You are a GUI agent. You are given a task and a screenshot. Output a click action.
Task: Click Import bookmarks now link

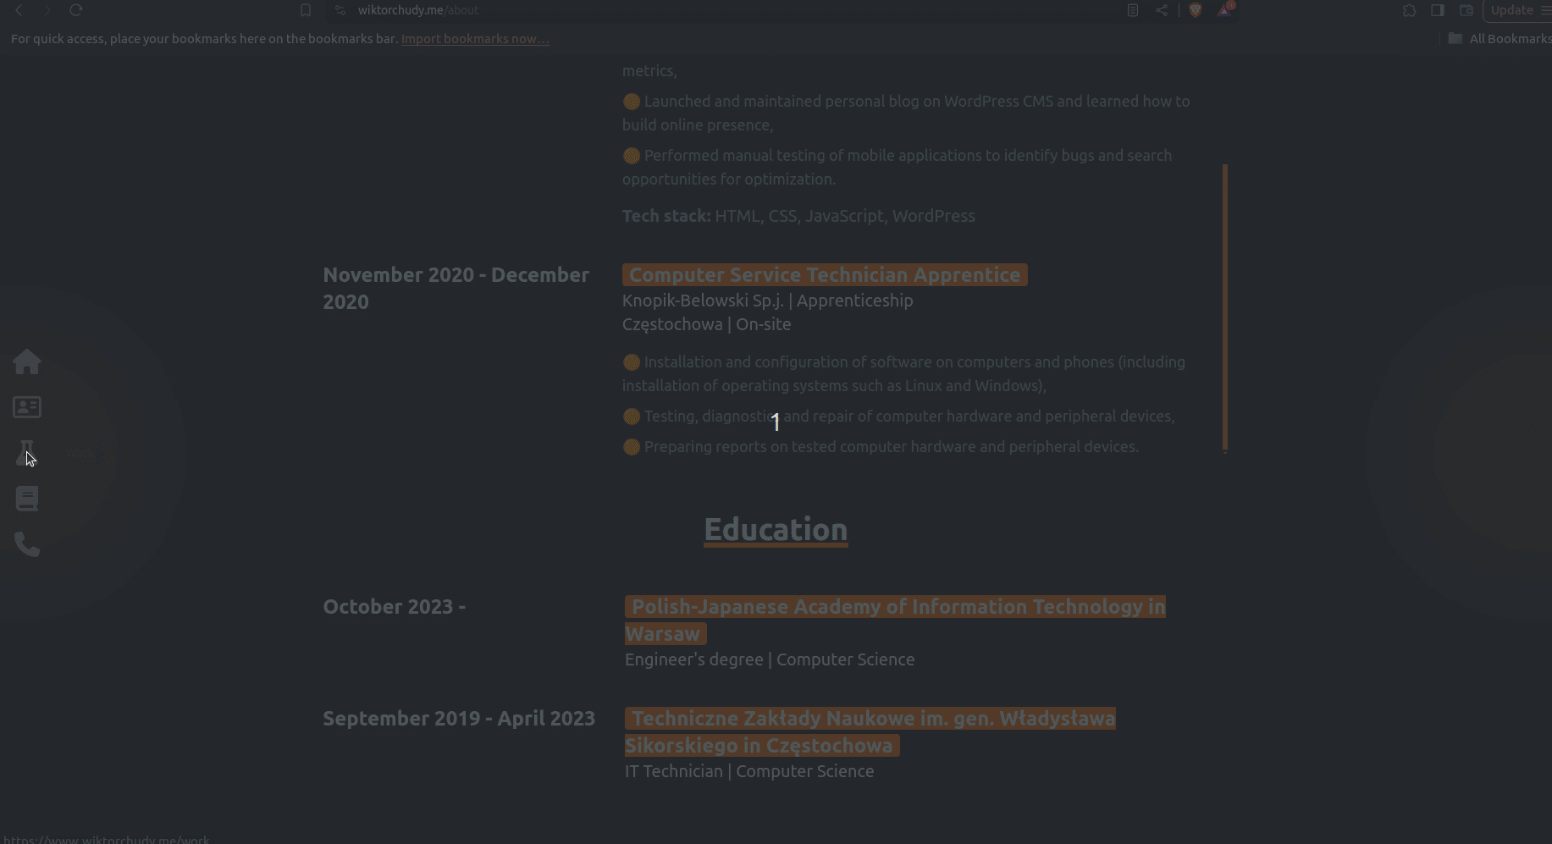pos(475,39)
